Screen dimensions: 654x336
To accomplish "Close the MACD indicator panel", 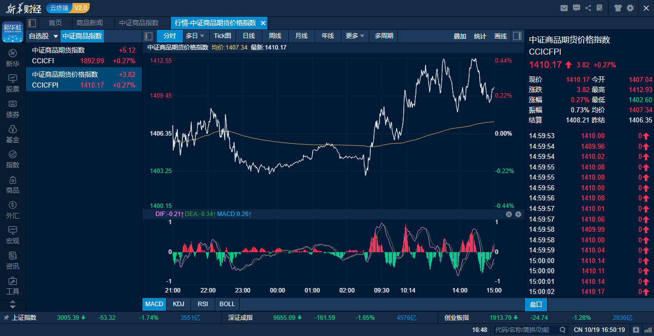I will tap(509, 214).
